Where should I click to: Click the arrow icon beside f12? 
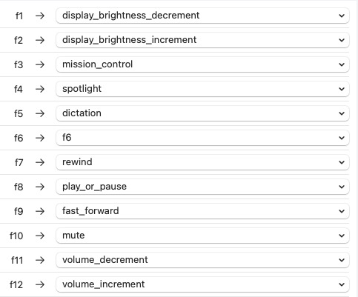click(x=40, y=284)
